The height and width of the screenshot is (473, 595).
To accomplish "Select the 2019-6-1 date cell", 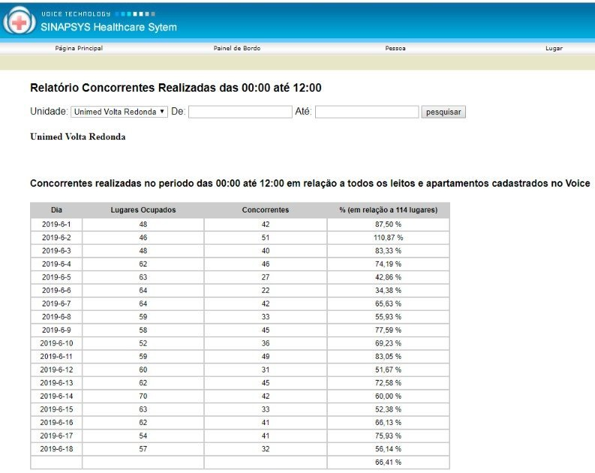I will [x=56, y=224].
